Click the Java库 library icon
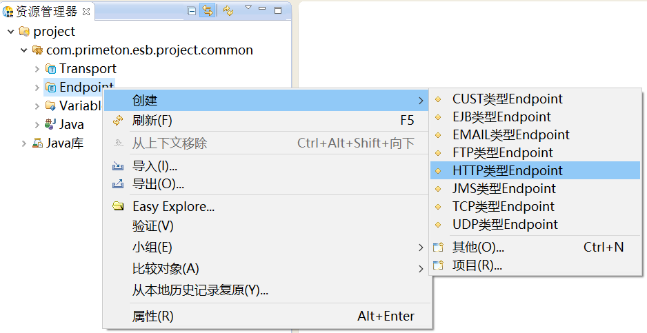Image resolution: width=647 pixels, height=333 pixels. pyautogui.click(x=37, y=143)
